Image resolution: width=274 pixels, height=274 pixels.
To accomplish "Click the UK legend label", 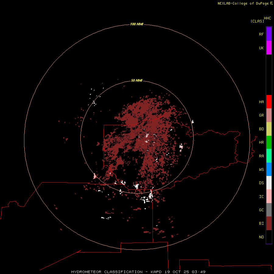I will tap(261, 48).
